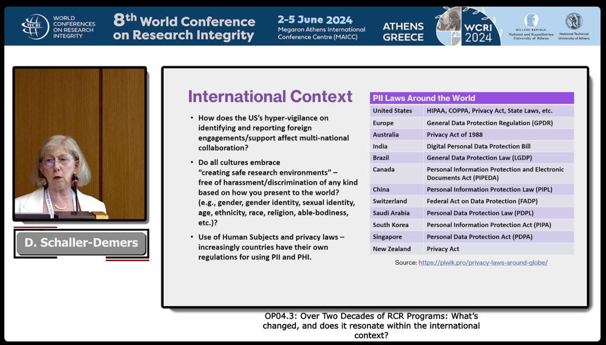This screenshot has height=345, width=606.
Task: Select the United States table row
Action: [471, 111]
